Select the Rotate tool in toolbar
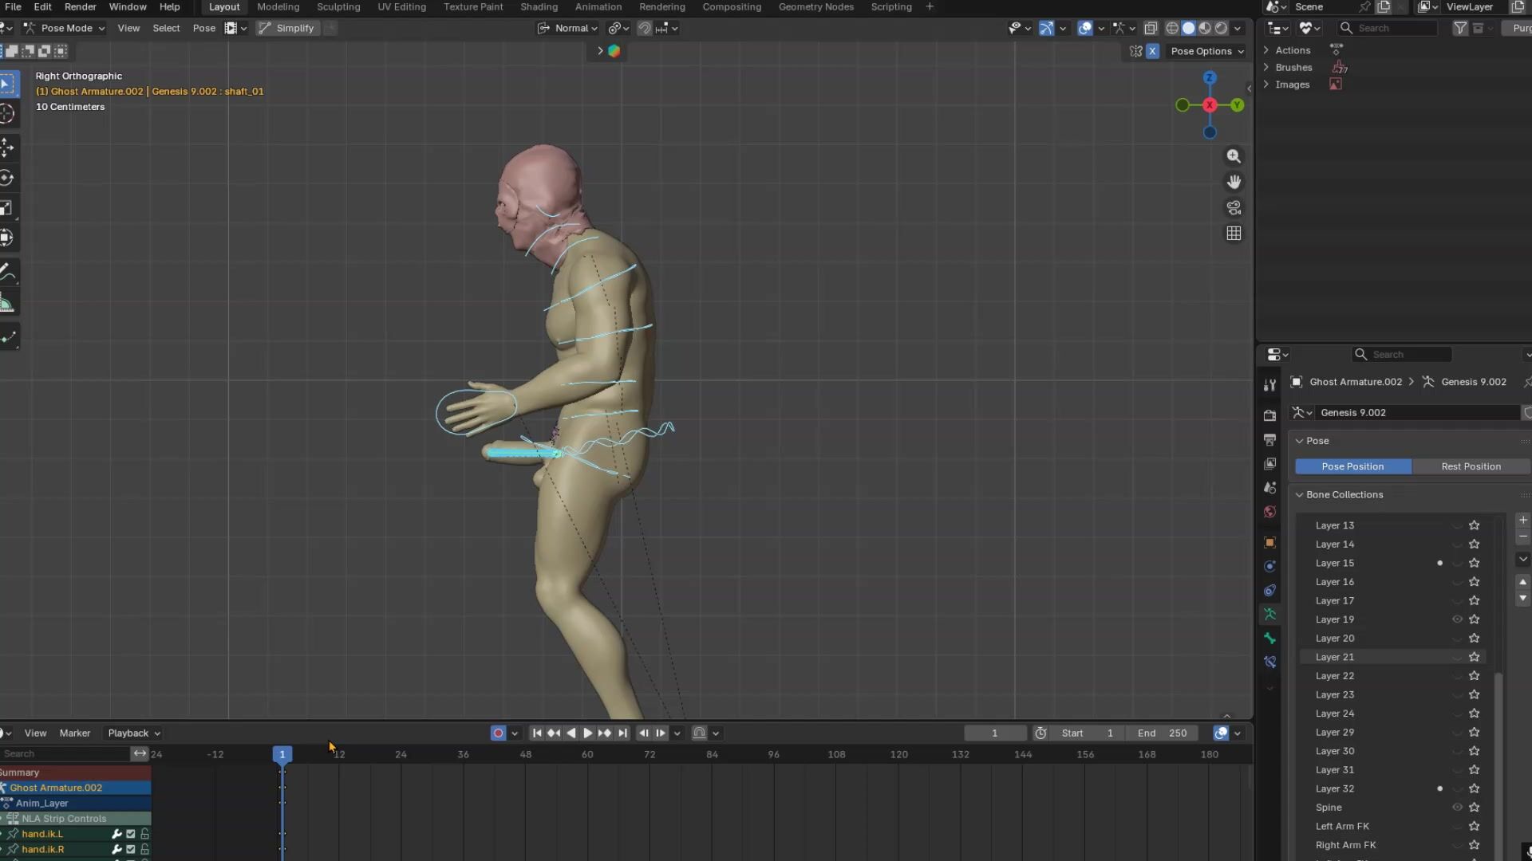1532x861 pixels. tap(7, 178)
